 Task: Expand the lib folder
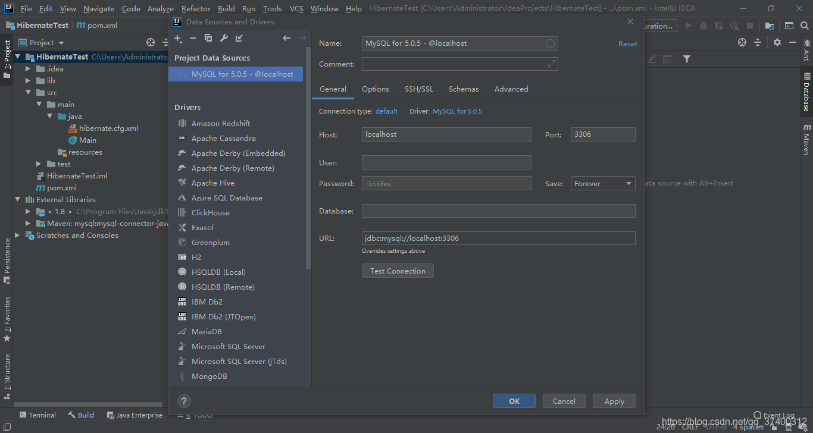[28, 81]
